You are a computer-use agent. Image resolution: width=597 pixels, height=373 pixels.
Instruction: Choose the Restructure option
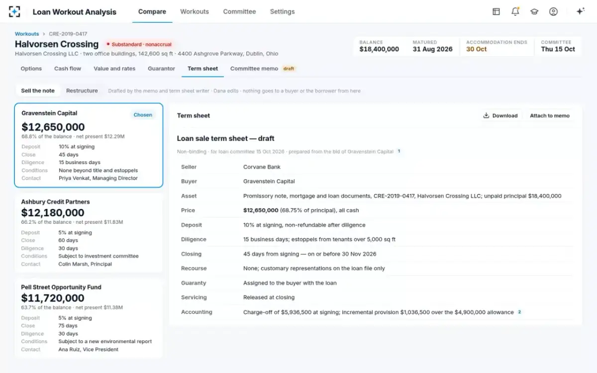(x=82, y=91)
